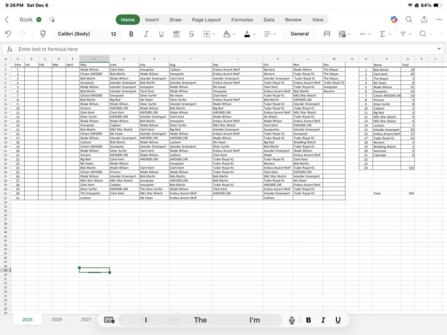Switch to the Formulas ribbon tab
Viewport: 447px width, 335px height.
click(x=242, y=20)
